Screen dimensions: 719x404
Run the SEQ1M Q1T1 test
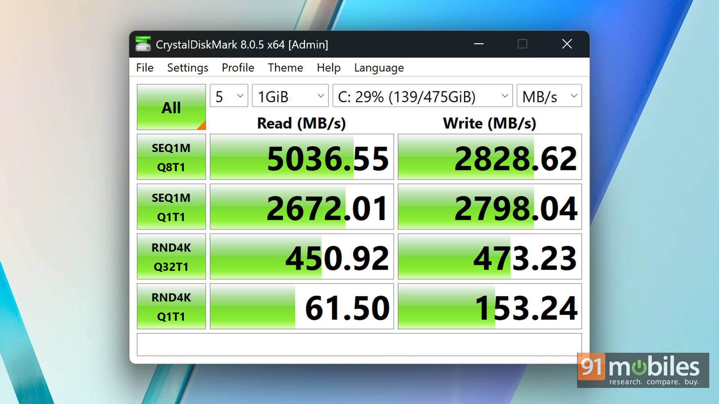(171, 207)
